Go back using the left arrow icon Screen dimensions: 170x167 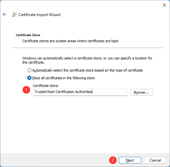pyautogui.click(x=5, y=15)
